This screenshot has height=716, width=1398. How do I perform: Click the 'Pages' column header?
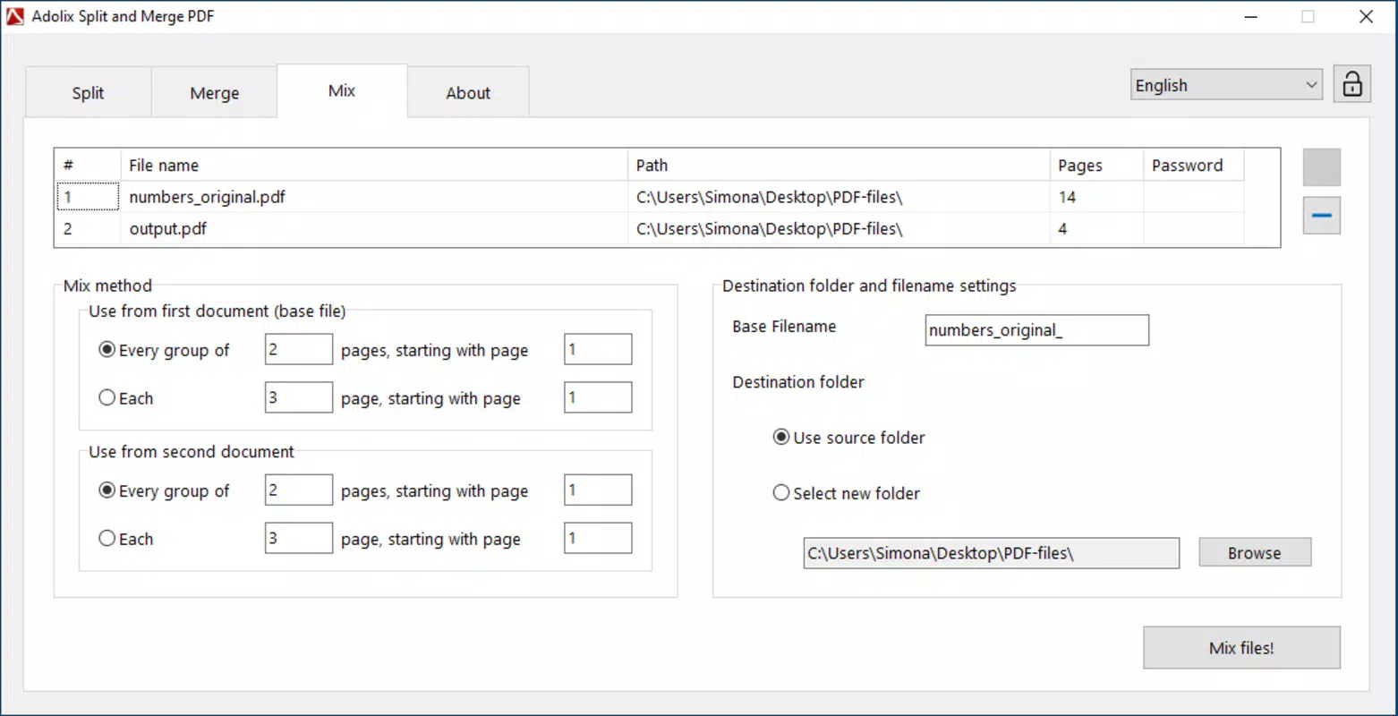(1097, 165)
